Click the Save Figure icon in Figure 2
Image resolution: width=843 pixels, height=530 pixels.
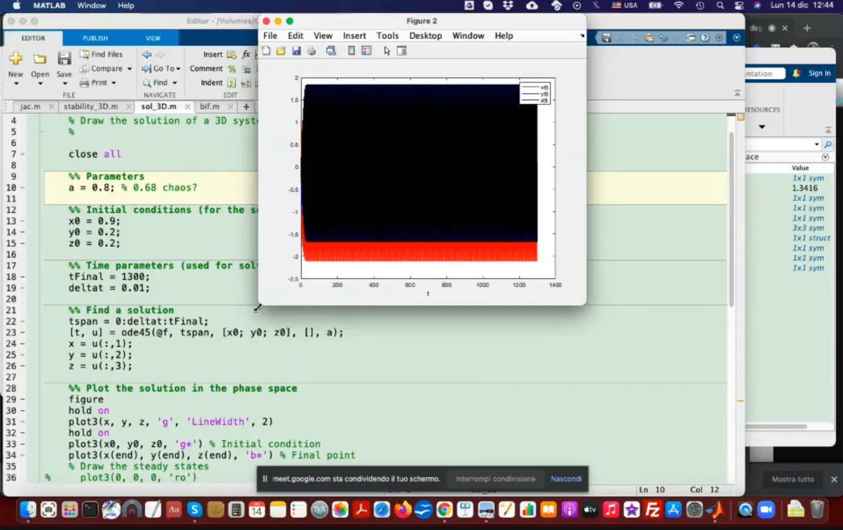[296, 51]
